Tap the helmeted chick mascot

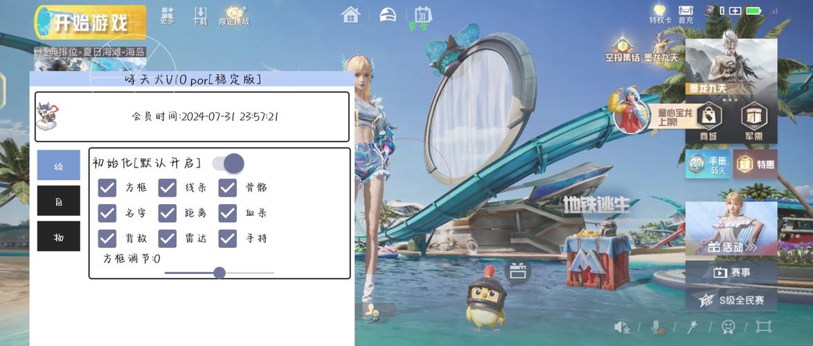485,299
